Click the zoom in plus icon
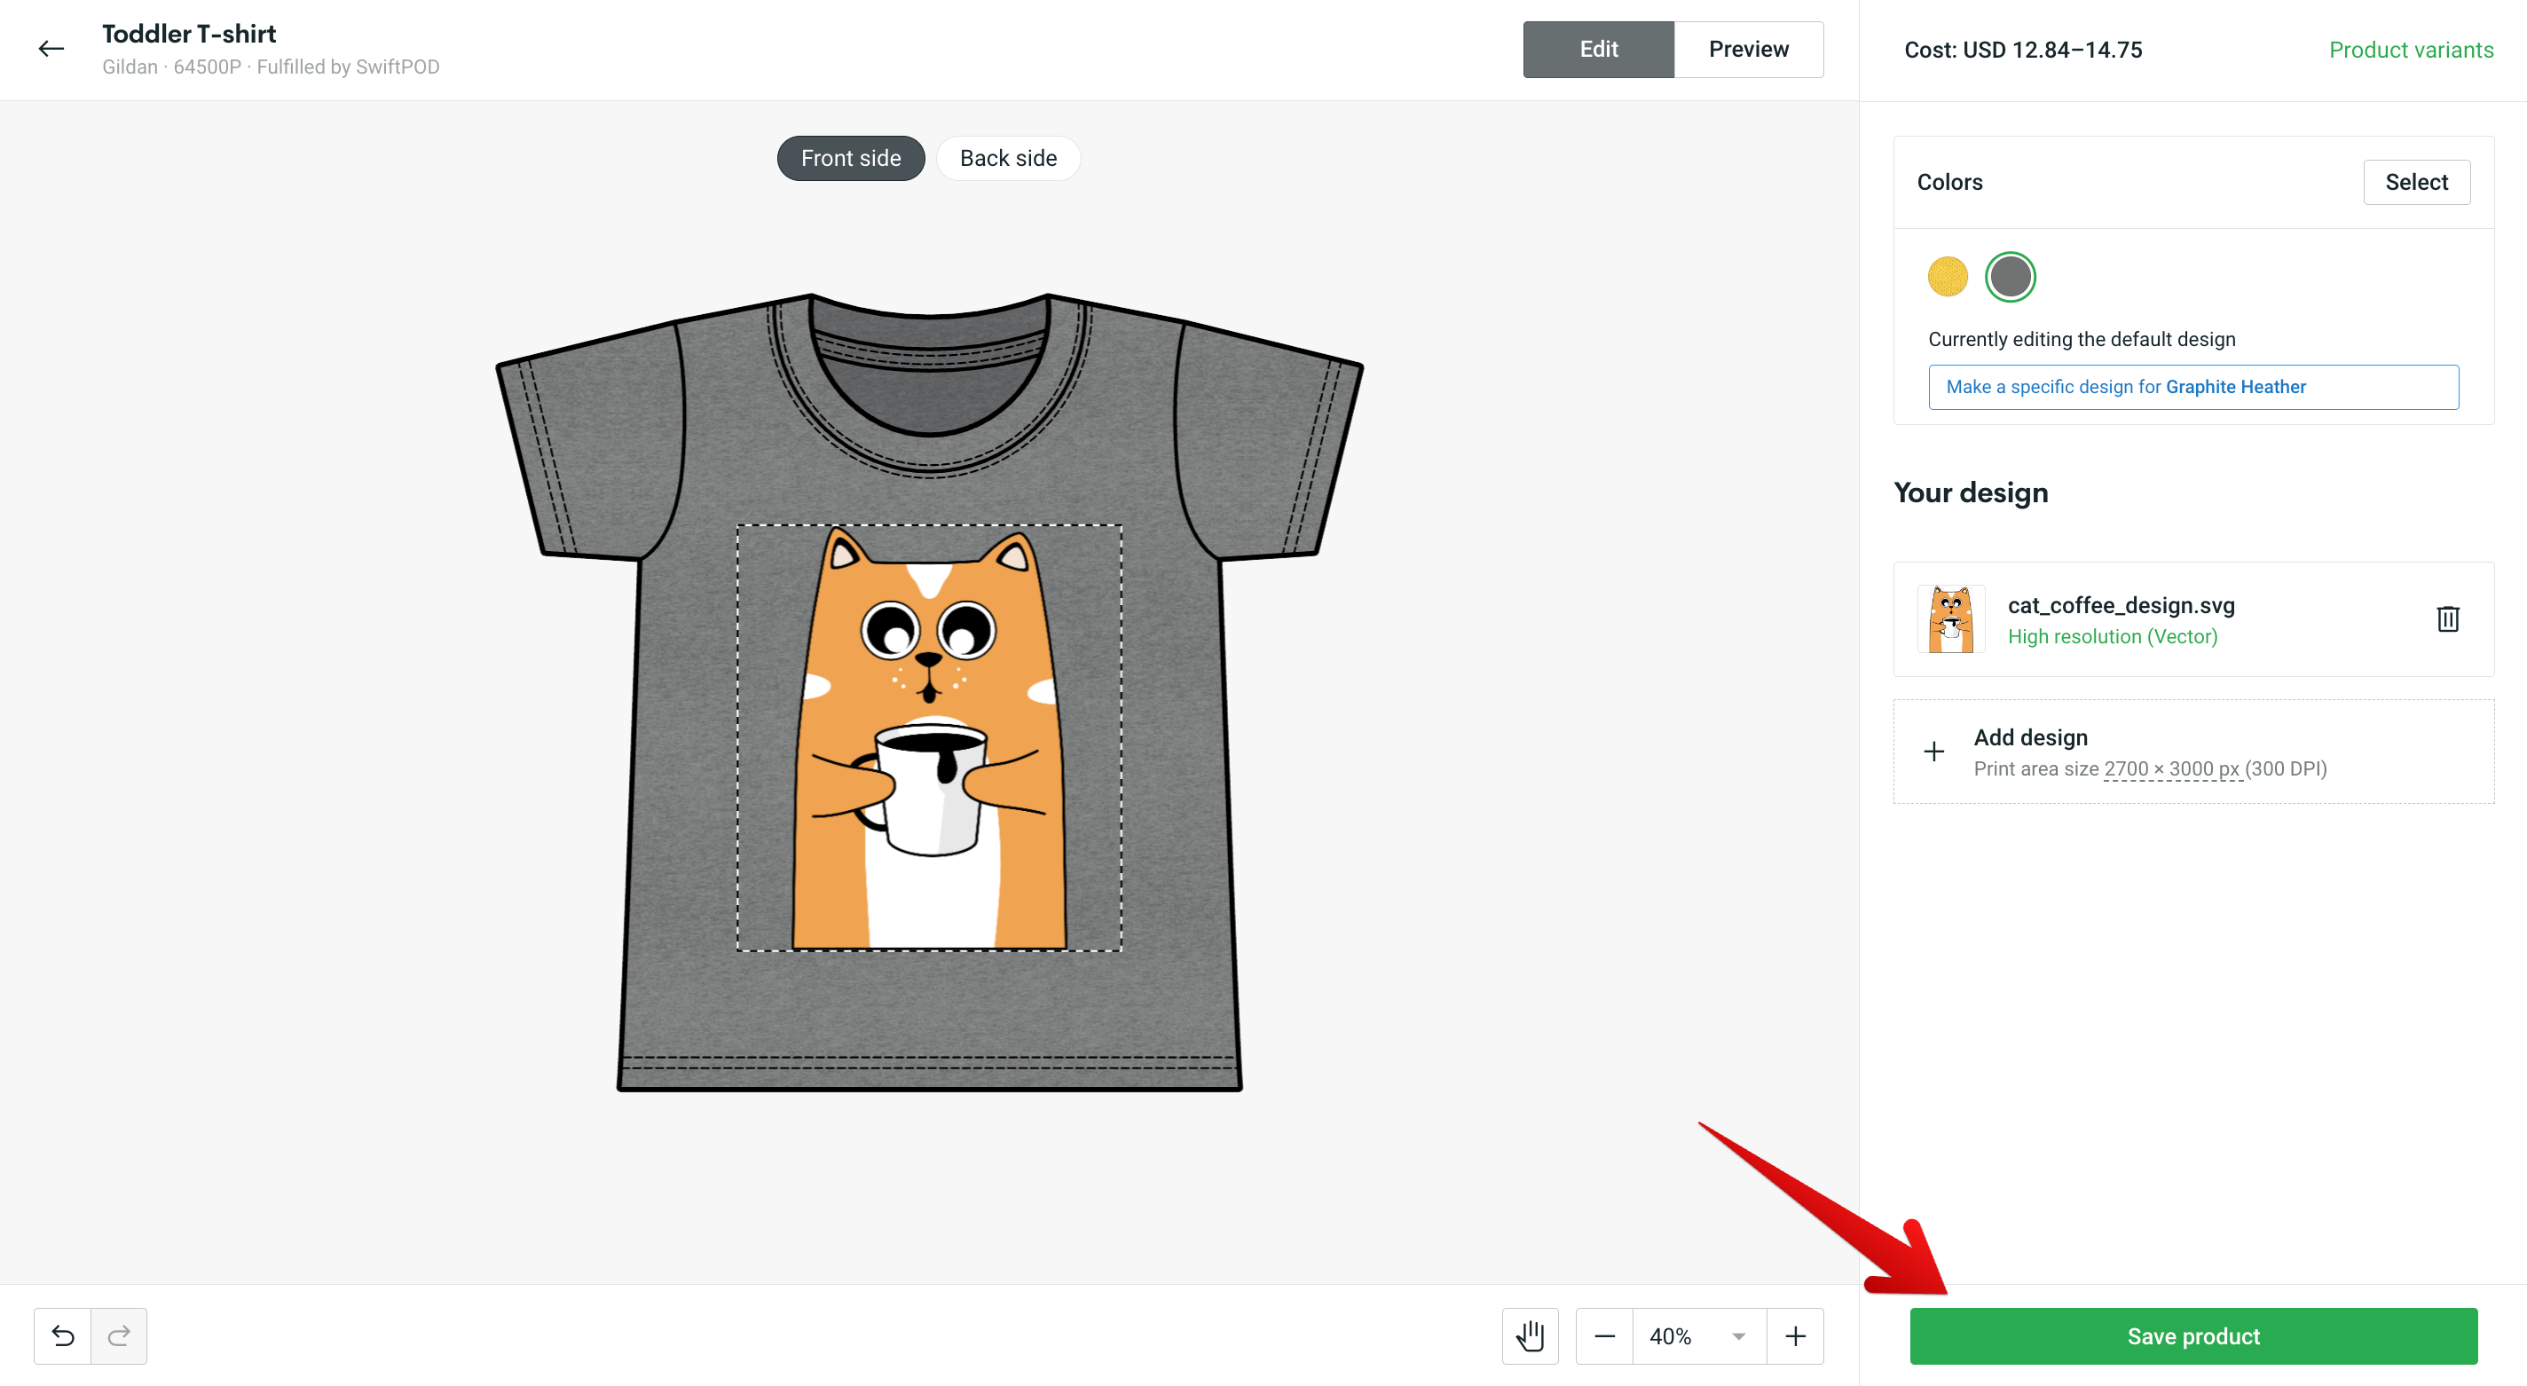Screen dimensions: 2527x1386 [x=1795, y=1336]
